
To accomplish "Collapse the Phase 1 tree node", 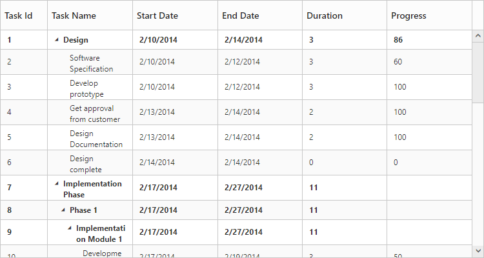I will 63,210.
